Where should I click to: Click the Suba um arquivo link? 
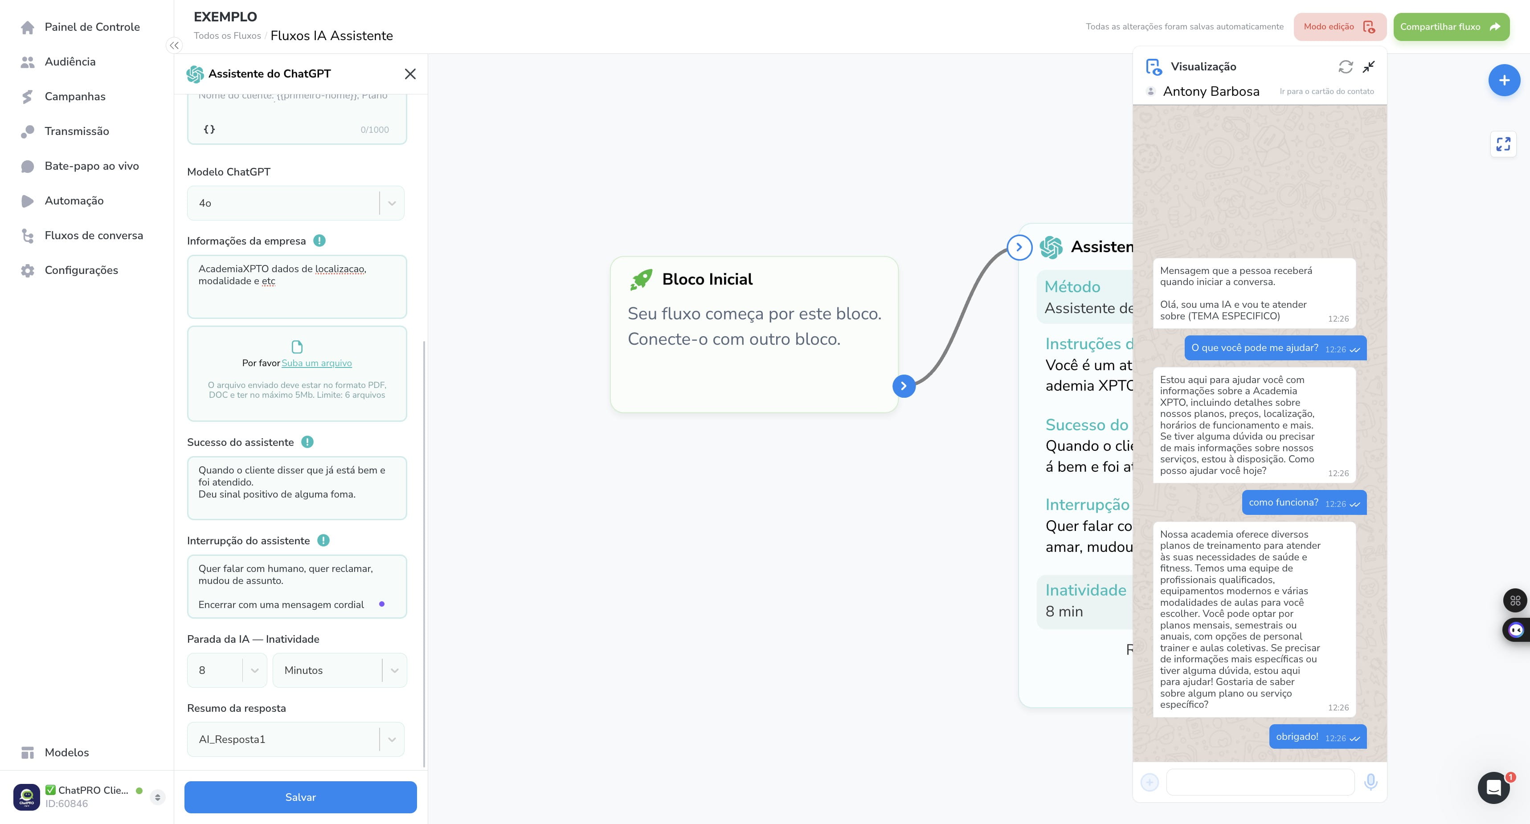click(317, 363)
